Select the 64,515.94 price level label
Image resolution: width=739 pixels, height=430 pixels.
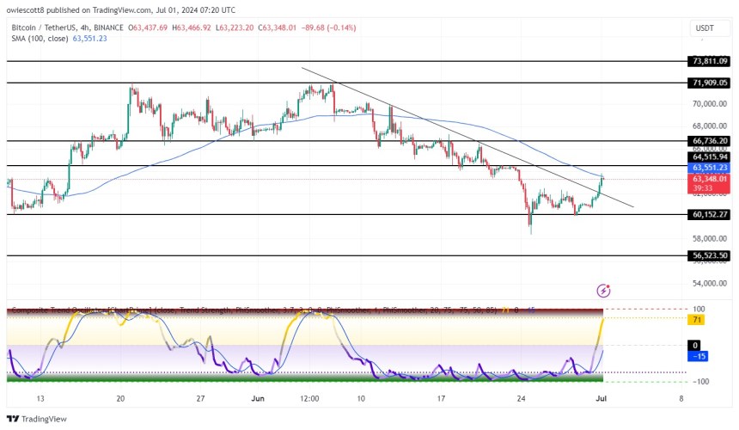click(710, 157)
